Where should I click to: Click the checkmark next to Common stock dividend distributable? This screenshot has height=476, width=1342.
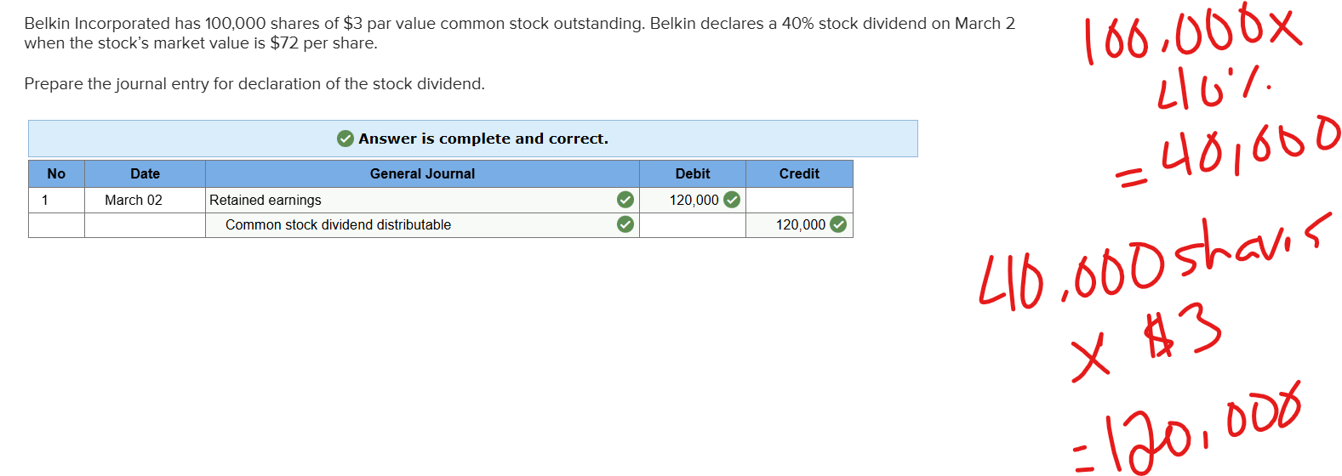click(x=625, y=224)
